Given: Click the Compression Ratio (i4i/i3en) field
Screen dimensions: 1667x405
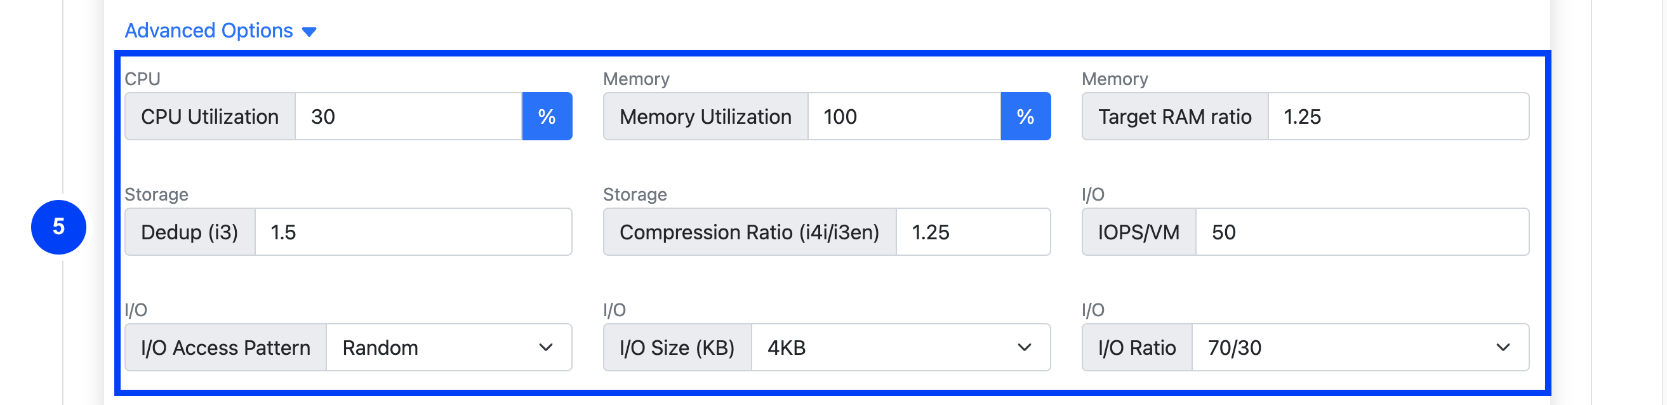Looking at the screenshot, I should pyautogui.click(x=973, y=232).
